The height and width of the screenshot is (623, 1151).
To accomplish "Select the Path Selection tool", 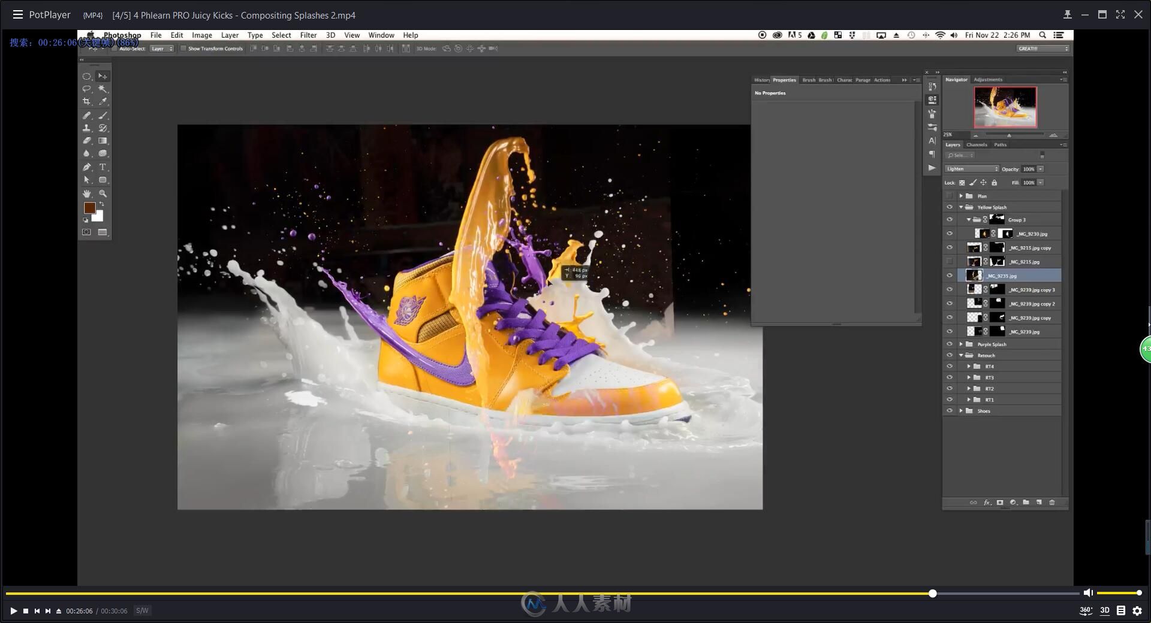I will (x=87, y=180).
